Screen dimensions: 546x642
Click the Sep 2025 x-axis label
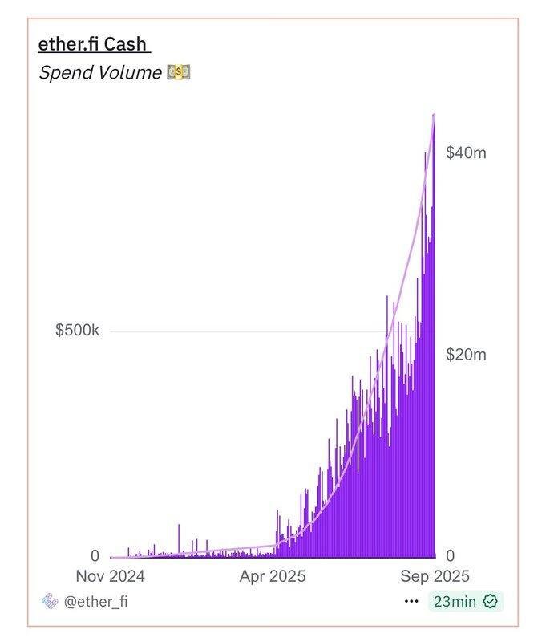pos(435,576)
